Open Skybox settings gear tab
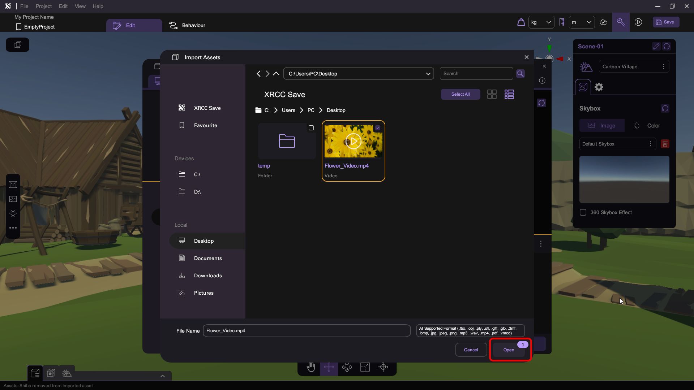This screenshot has width=694, height=390. click(x=599, y=87)
